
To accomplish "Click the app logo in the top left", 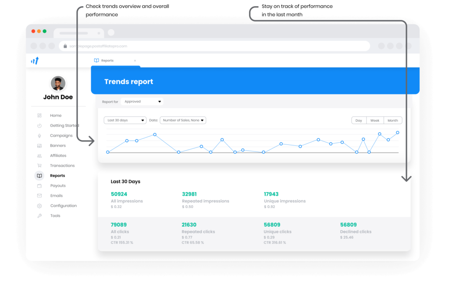I will 35,60.
